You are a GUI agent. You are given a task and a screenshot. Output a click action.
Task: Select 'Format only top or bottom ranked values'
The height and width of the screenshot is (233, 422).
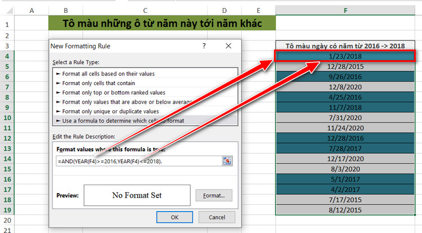click(145, 92)
